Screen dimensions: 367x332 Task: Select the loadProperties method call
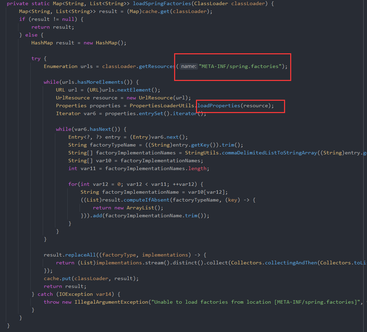[x=218, y=106]
